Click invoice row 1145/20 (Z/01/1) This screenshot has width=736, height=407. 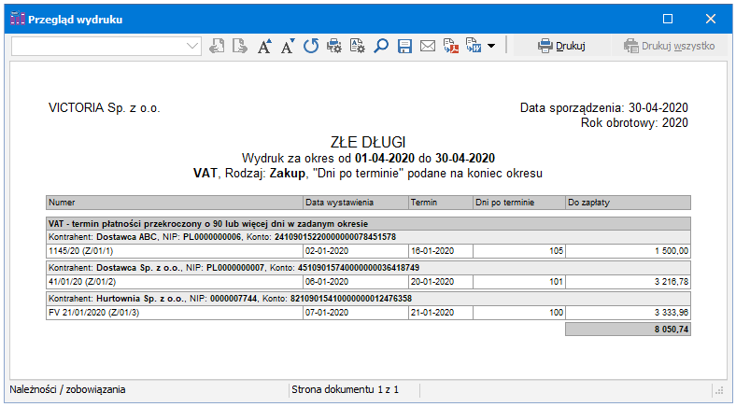tap(174, 250)
